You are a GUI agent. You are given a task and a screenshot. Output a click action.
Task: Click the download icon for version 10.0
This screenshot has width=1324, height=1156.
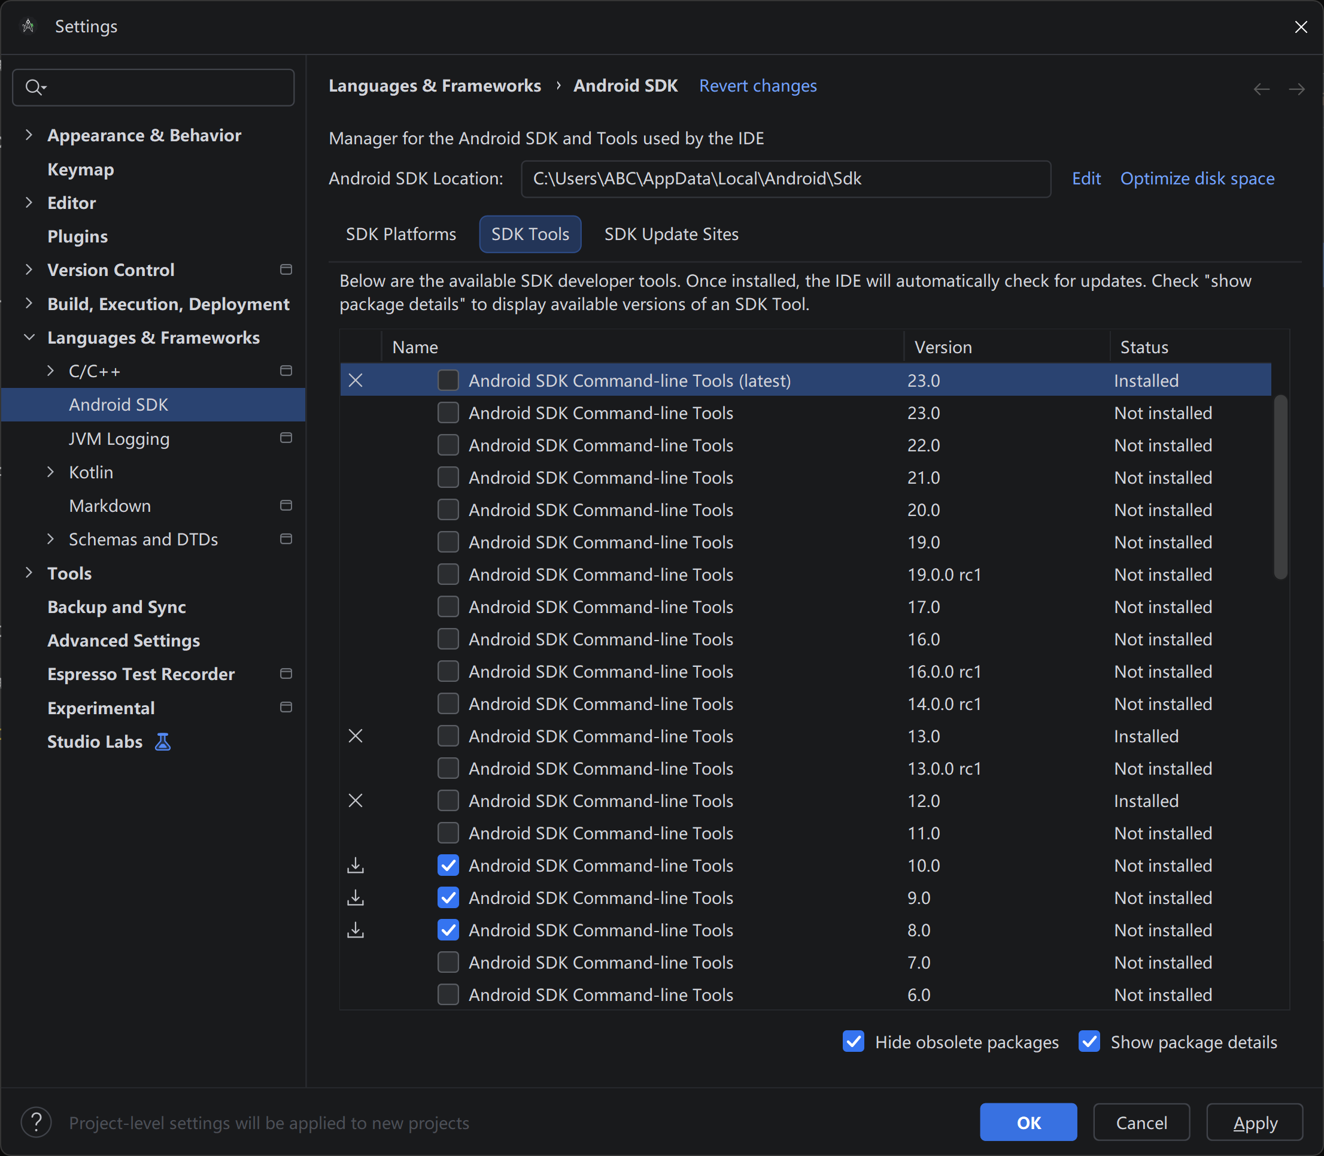[x=356, y=865]
